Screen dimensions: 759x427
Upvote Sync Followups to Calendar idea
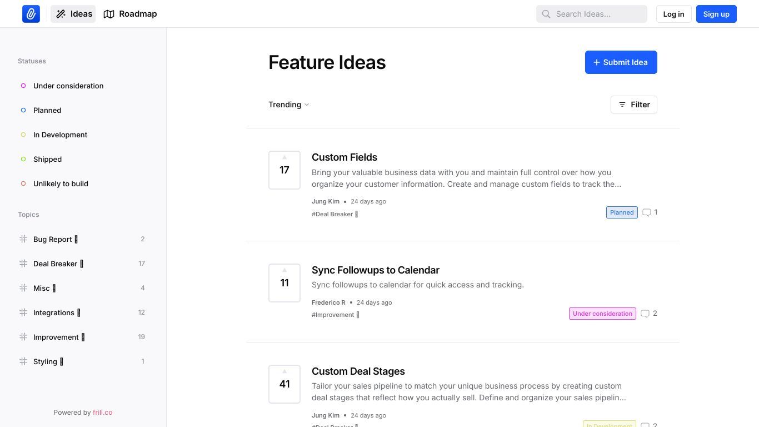coord(284,283)
